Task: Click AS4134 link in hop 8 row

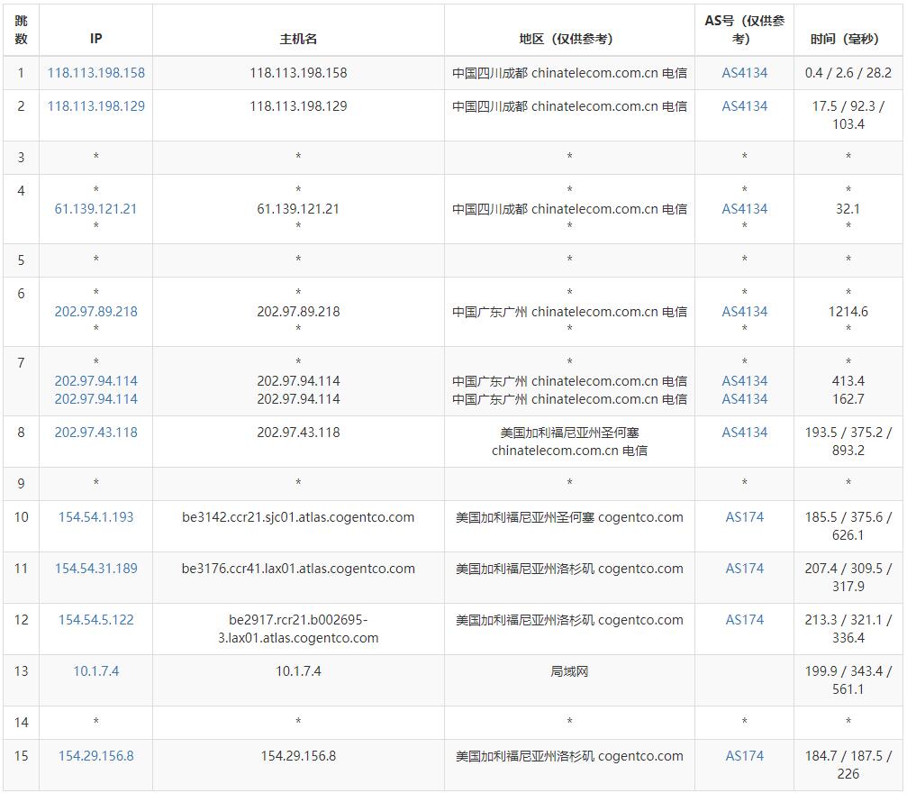Action: (745, 433)
